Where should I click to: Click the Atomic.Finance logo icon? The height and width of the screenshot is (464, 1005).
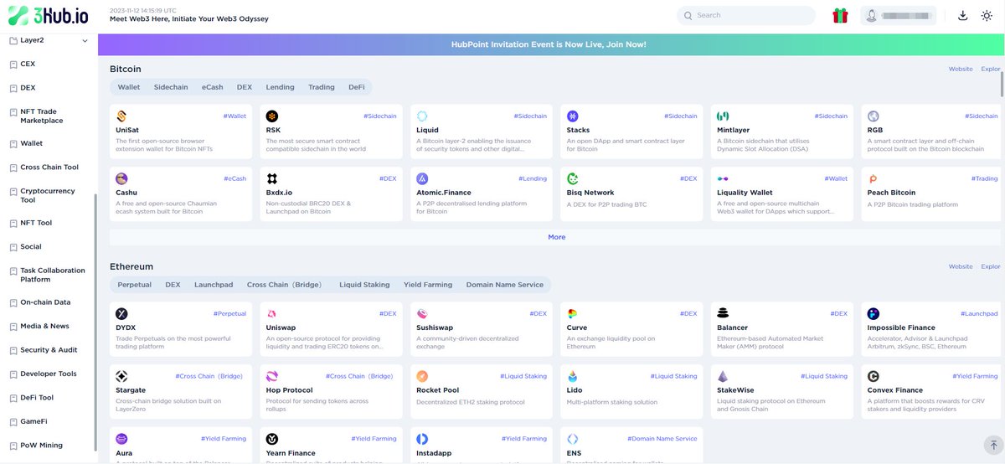coord(422,179)
